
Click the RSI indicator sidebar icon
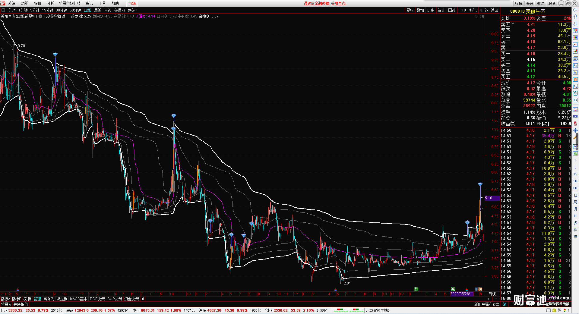[x=575, y=116]
